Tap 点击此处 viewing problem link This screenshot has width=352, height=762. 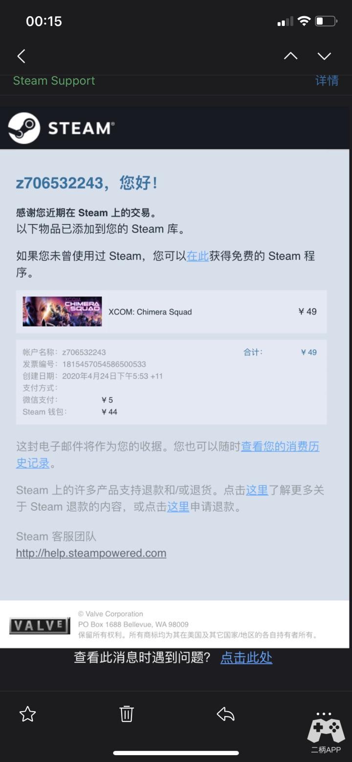246,657
